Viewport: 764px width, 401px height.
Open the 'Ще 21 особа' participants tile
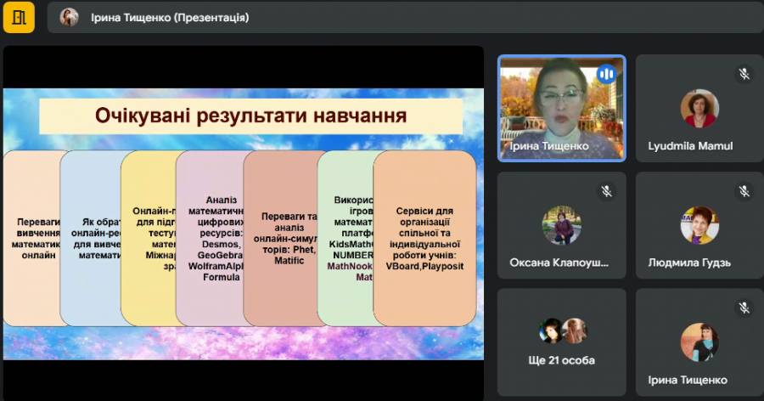pos(562,342)
